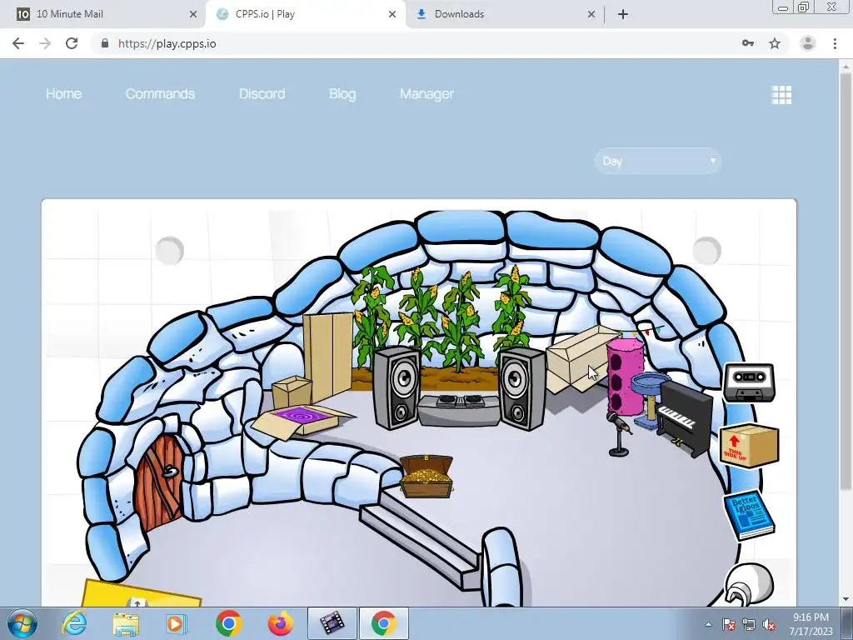The width and height of the screenshot is (853, 640).
Task: Switch to 10 Minute Mail tab
Action: tap(106, 14)
